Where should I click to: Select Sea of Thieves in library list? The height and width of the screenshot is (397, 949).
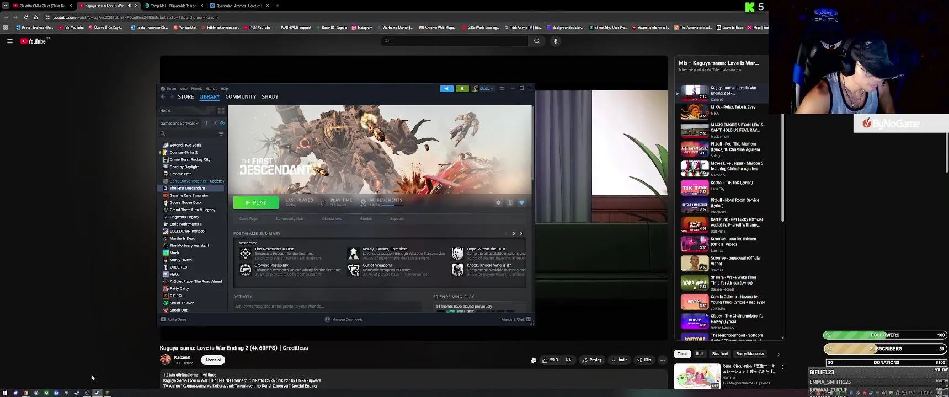coord(182,303)
